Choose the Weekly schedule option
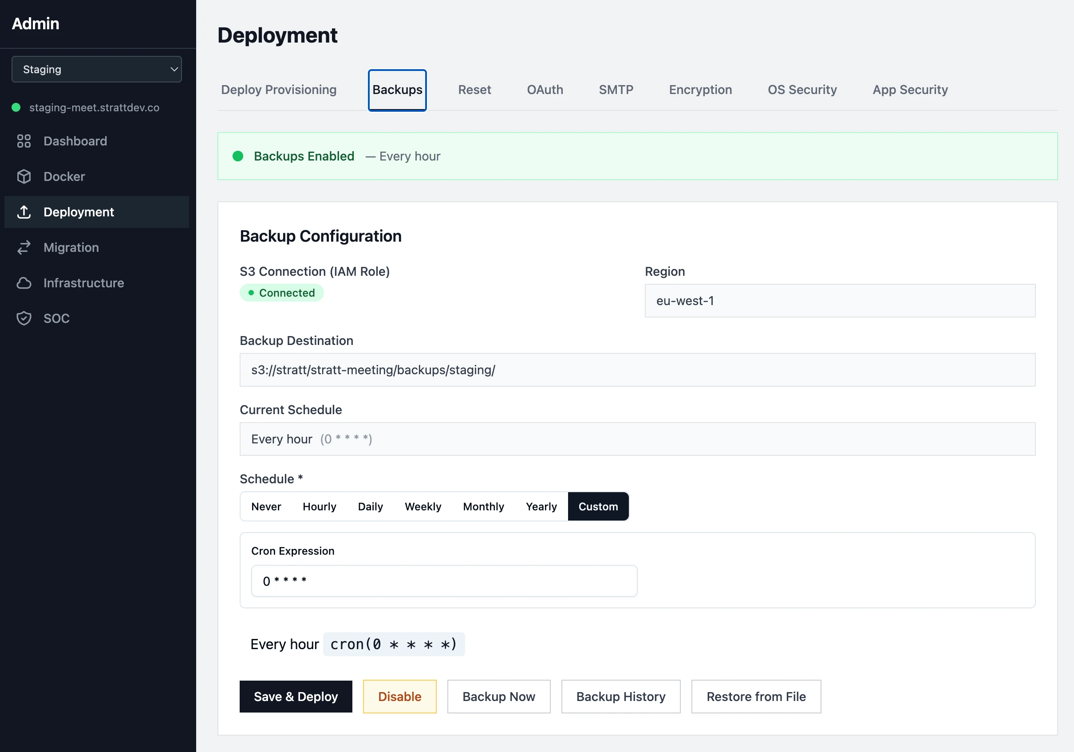This screenshot has height=752, width=1074. 422,506
